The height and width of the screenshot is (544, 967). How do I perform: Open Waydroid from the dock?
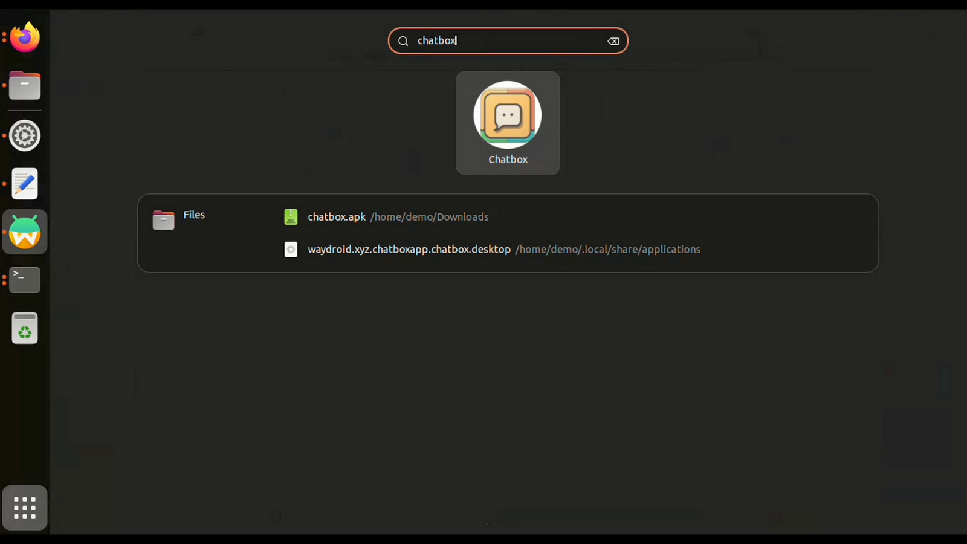[x=25, y=232]
